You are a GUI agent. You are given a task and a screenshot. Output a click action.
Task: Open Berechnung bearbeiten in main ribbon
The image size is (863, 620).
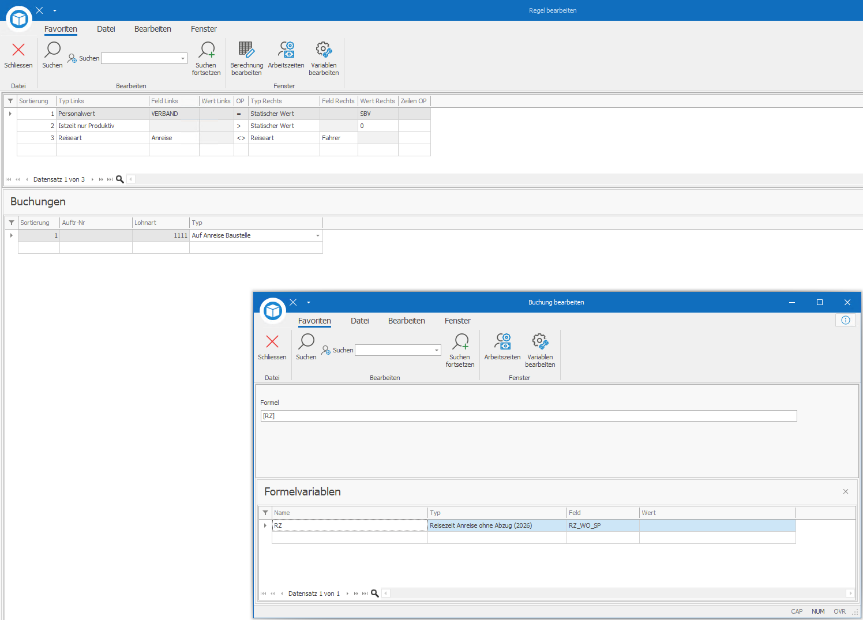pyautogui.click(x=246, y=58)
